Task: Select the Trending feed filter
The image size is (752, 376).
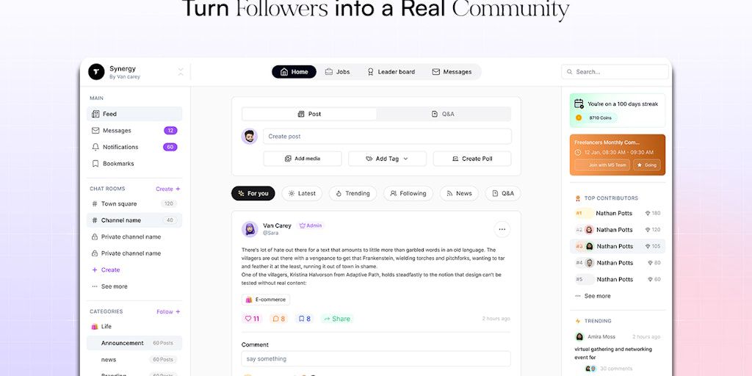Action: click(x=352, y=193)
